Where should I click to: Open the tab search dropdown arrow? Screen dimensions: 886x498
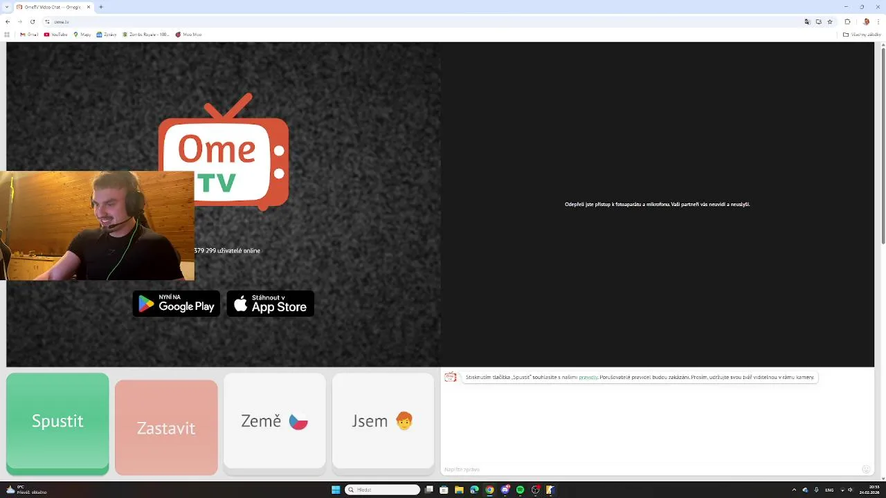(8, 7)
